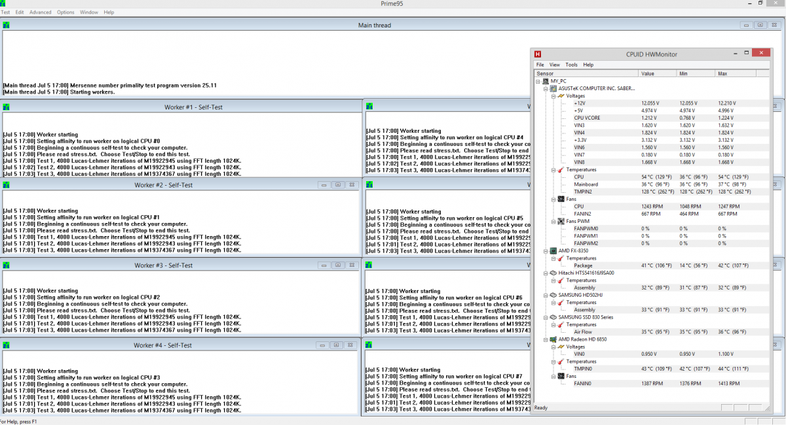This screenshot has height=425, width=786.
Task: Click the fan icon of the ASUSTeK Fans node
Action: click(x=561, y=199)
